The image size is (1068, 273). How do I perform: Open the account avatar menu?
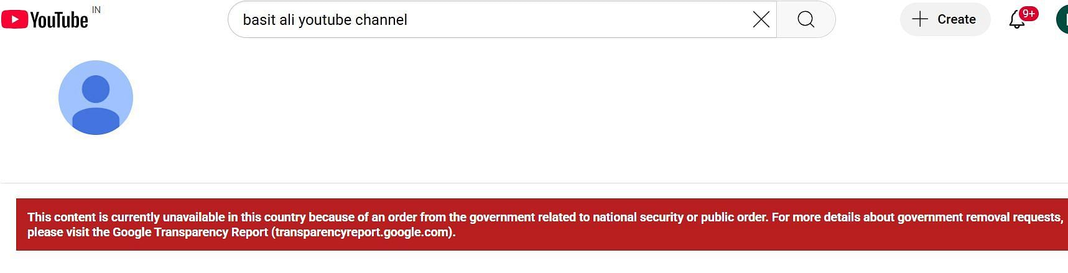click(1062, 19)
